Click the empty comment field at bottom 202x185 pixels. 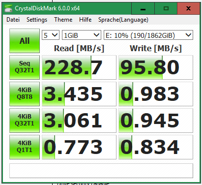[101, 171]
